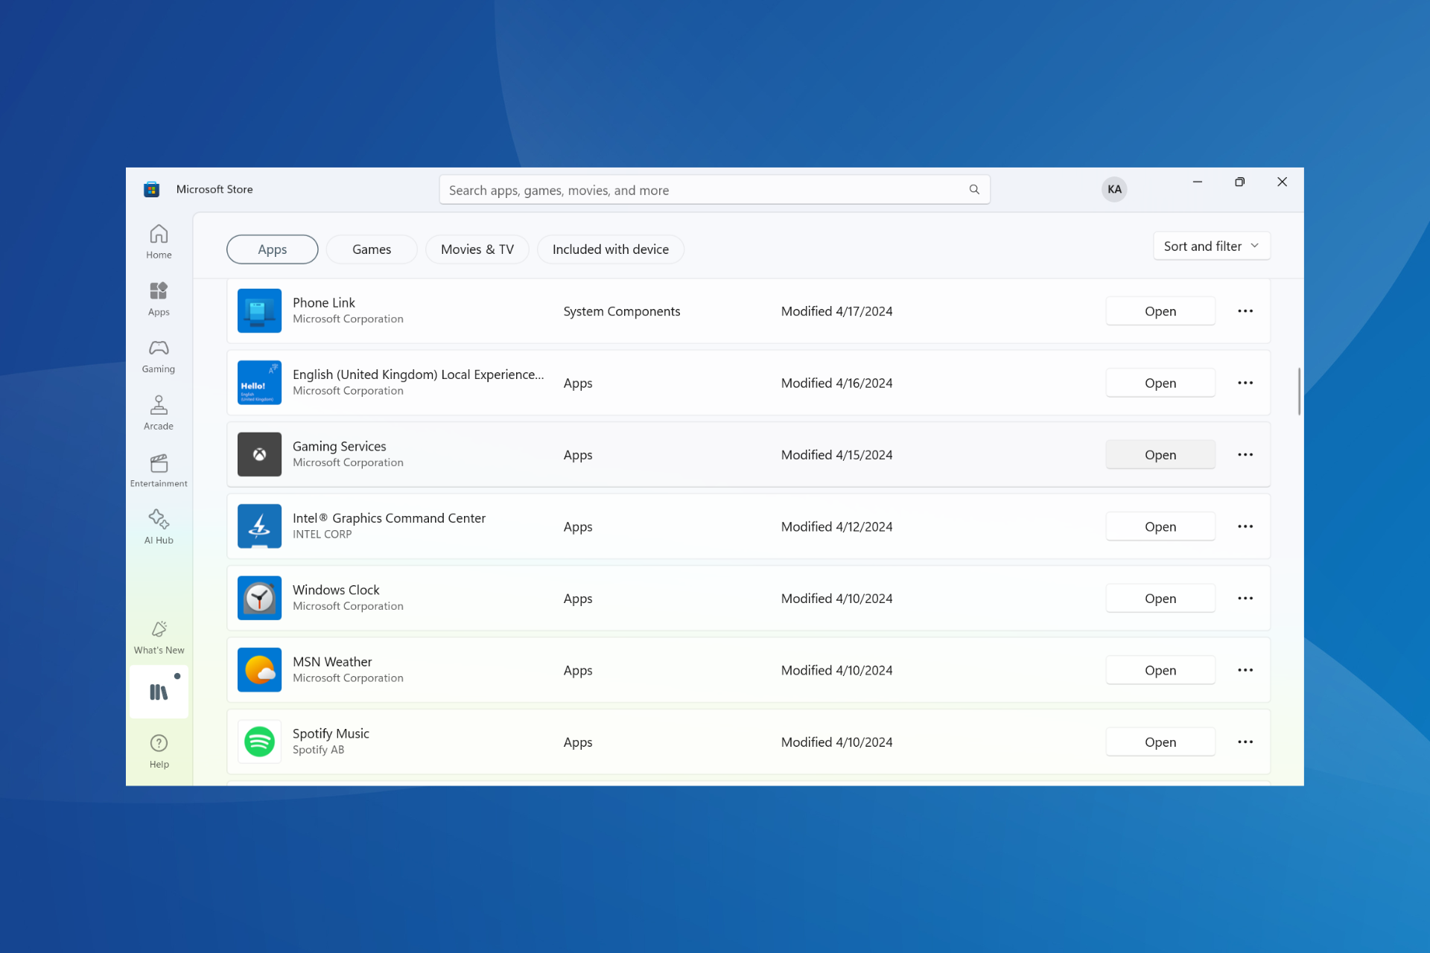Select the Included with device filter

coord(610,249)
